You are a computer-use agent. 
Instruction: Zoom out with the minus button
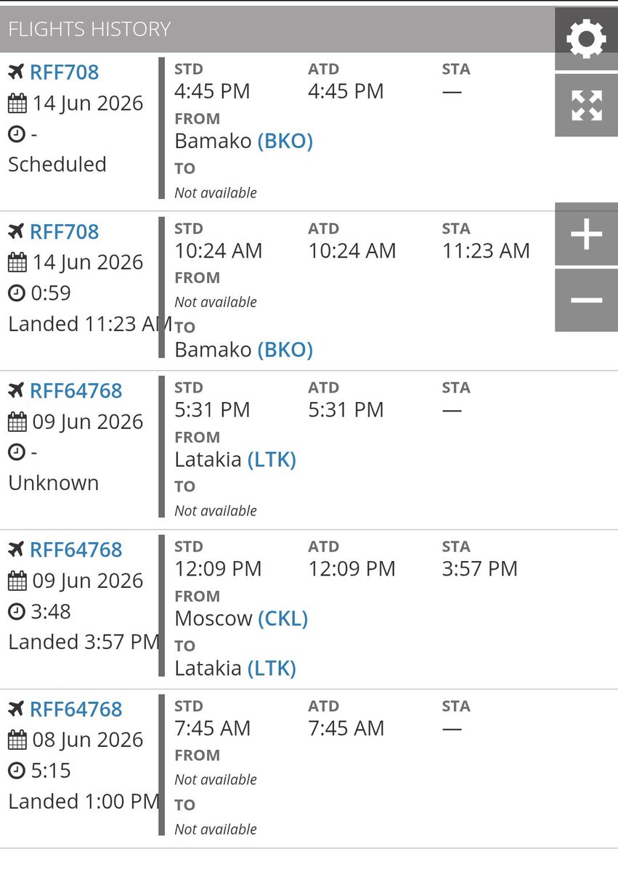586,300
